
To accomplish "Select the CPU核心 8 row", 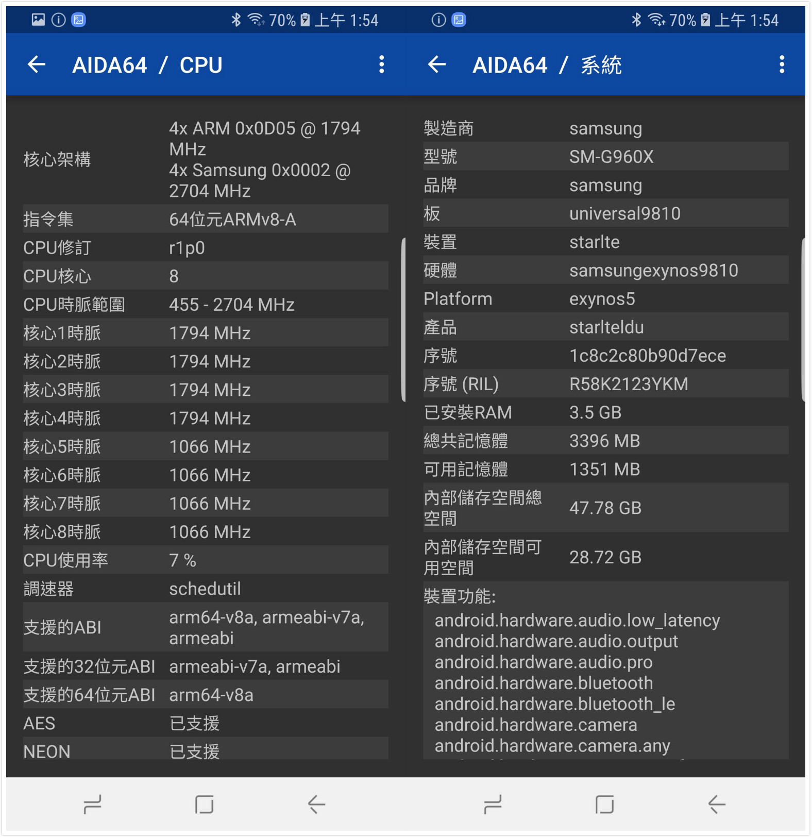I will coord(206,276).
